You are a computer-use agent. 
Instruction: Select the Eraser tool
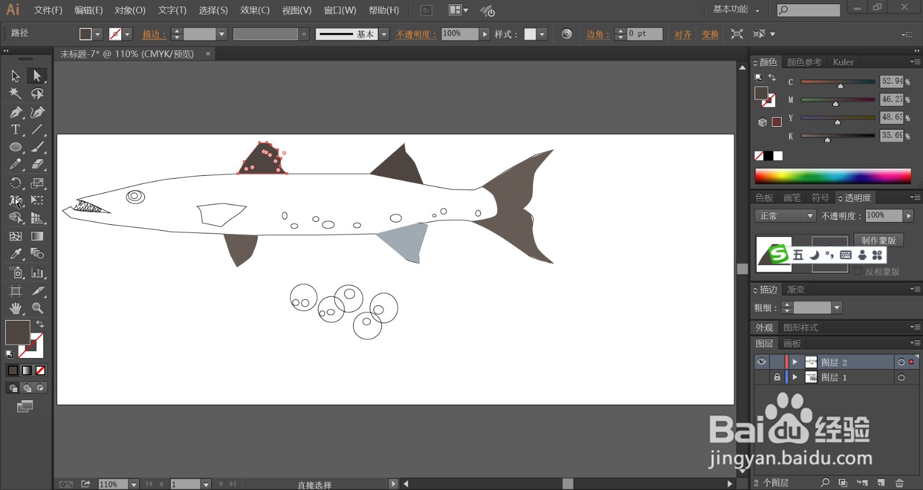37,164
